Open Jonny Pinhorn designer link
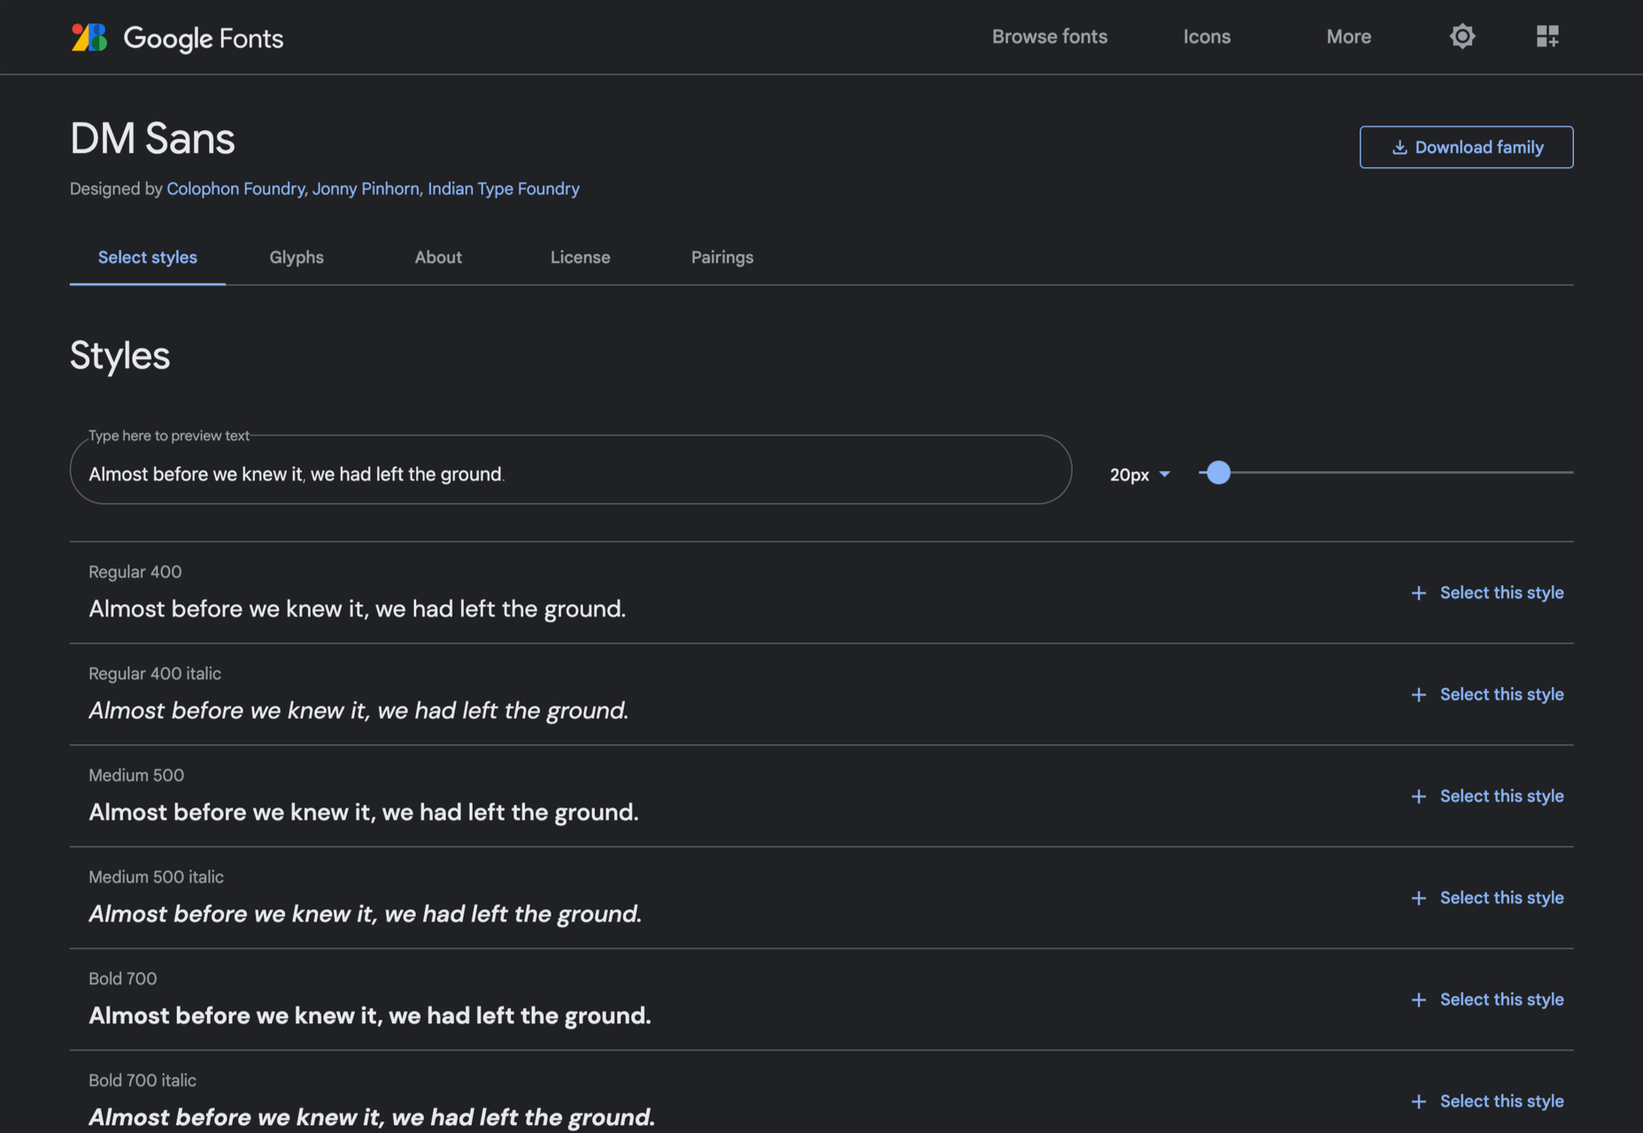This screenshot has height=1133, width=1643. [x=366, y=189]
